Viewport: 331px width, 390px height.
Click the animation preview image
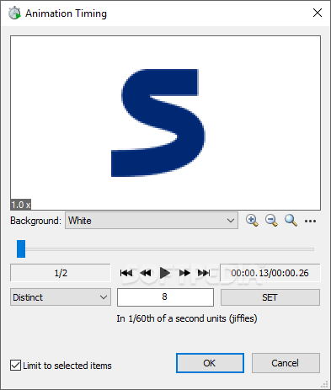tap(166, 123)
